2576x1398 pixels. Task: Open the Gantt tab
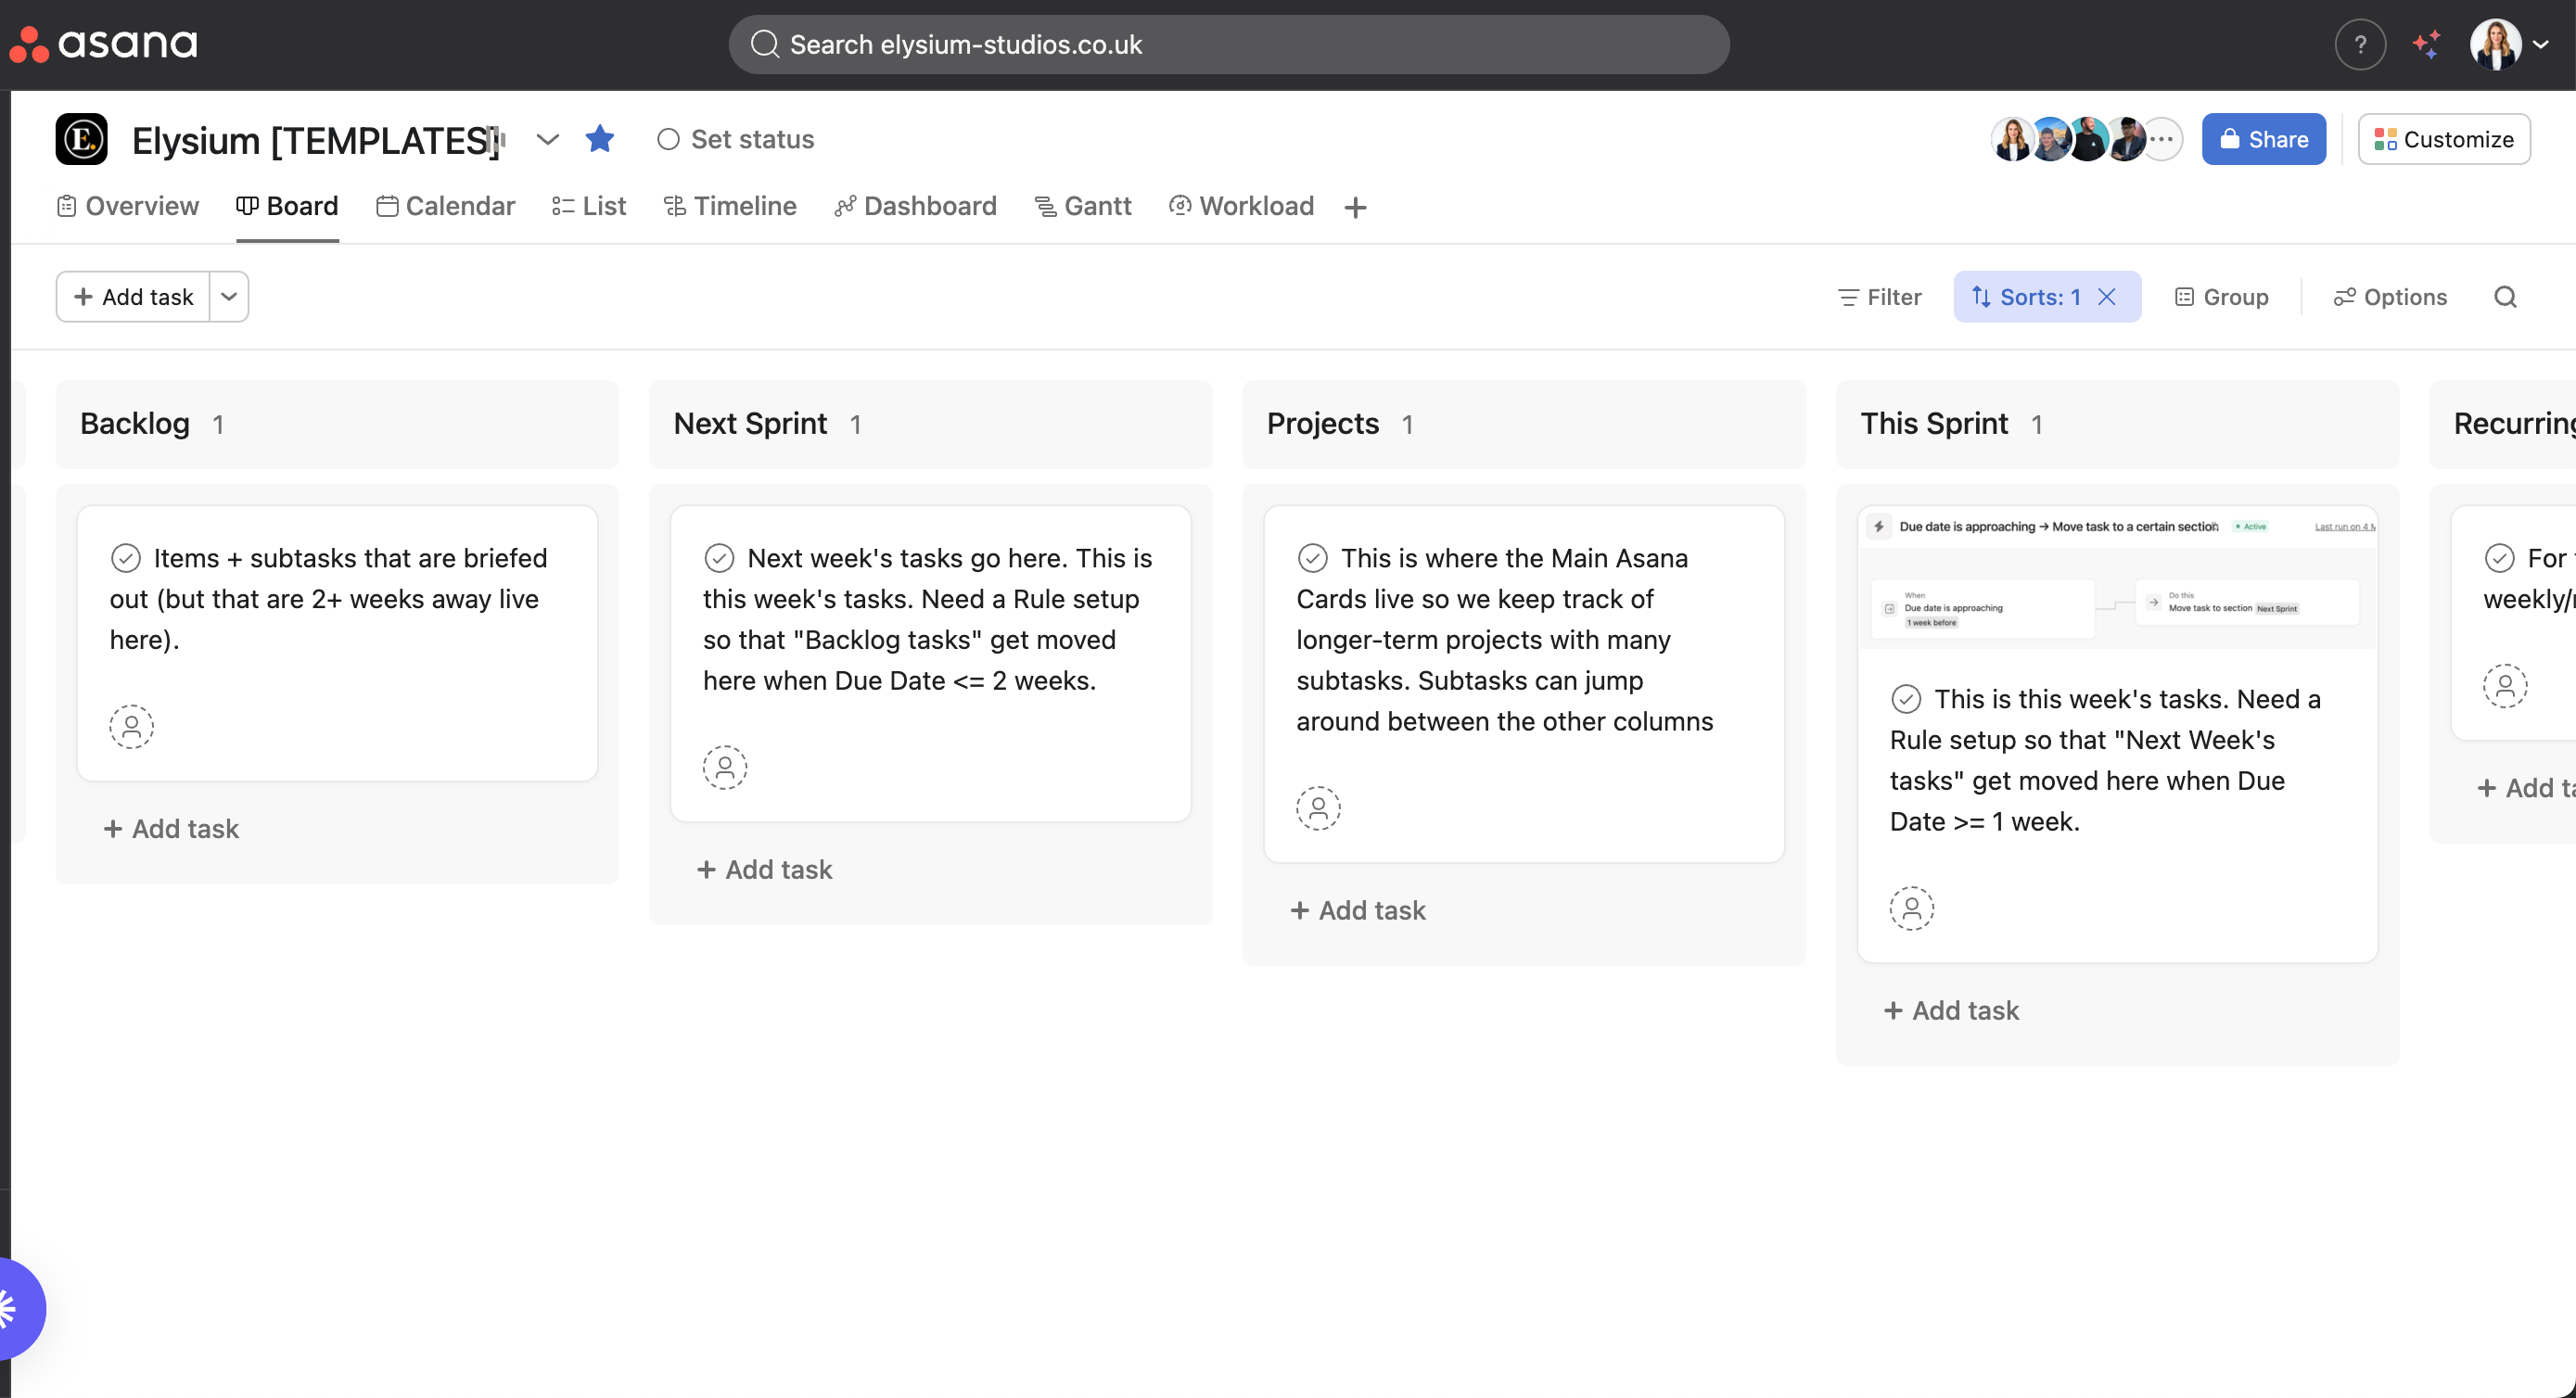(x=1083, y=206)
